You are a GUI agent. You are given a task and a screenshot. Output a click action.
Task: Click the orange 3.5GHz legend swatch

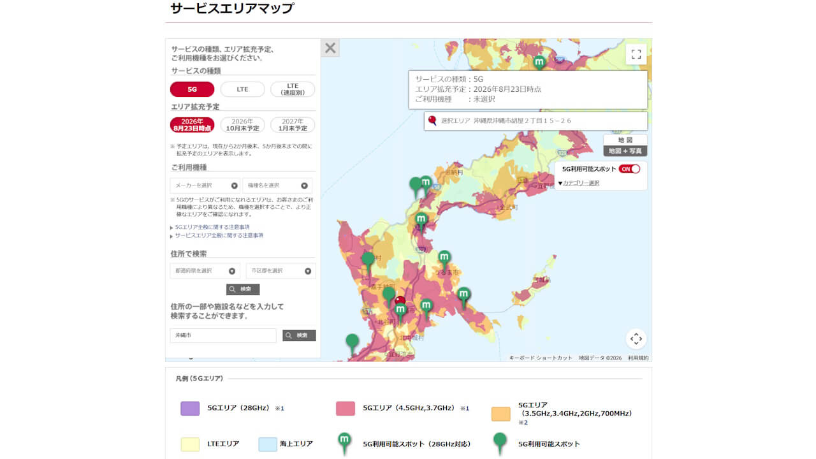tap(501, 414)
